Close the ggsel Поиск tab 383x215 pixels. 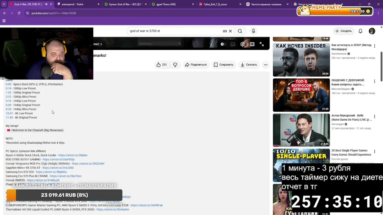click(x=193, y=4)
